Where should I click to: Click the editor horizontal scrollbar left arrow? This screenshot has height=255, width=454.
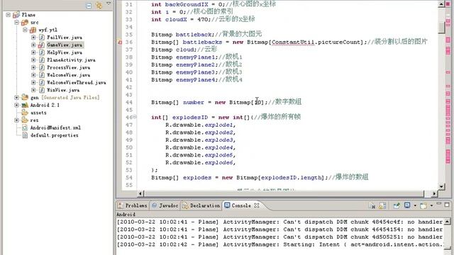[140, 193]
